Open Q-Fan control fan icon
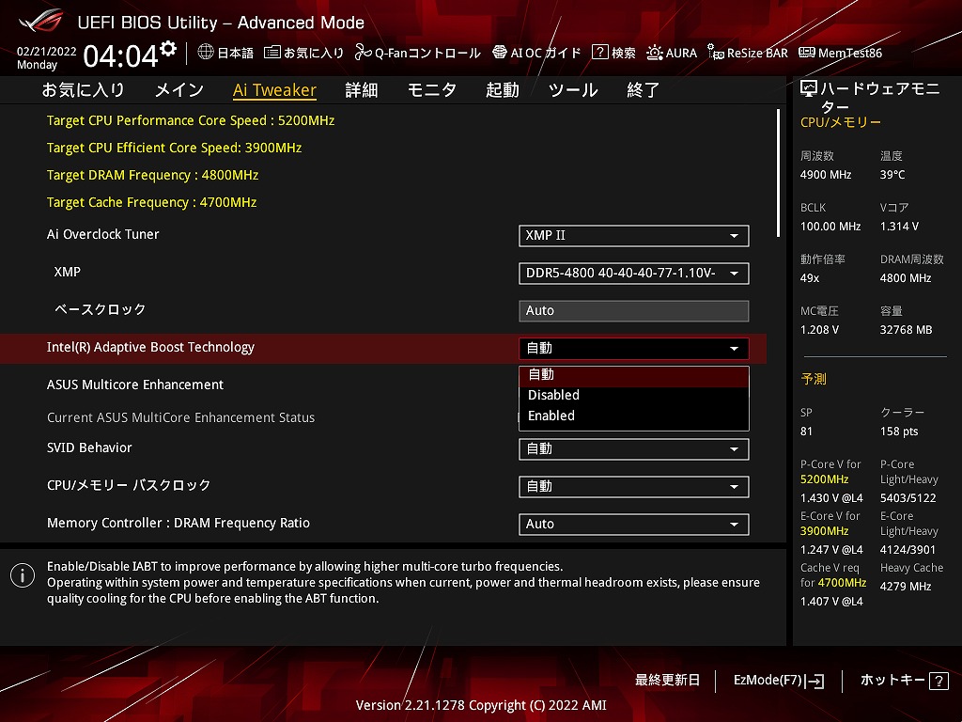 364,53
